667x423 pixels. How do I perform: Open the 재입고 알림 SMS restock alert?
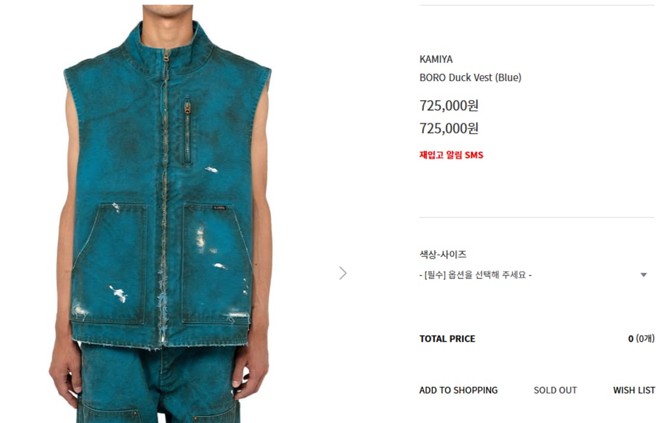coord(451,155)
